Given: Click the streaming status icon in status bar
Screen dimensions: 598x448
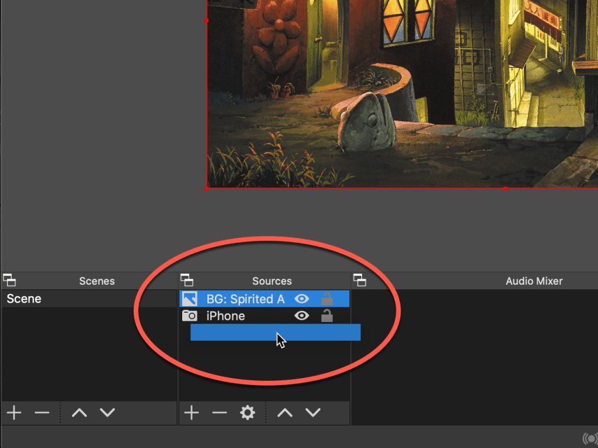Looking at the screenshot, I should click(590, 439).
